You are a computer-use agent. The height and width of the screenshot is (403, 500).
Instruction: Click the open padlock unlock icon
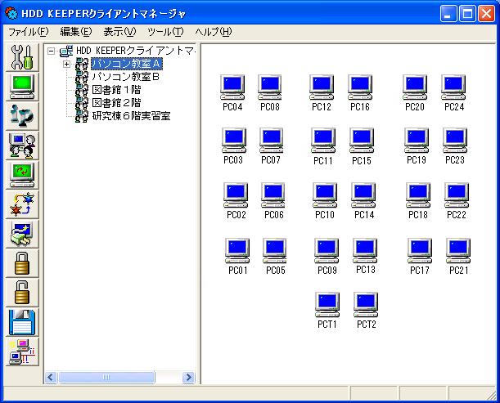click(22, 293)
